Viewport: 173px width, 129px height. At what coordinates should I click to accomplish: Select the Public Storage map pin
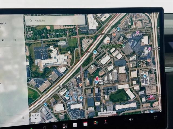coord(118,29)
